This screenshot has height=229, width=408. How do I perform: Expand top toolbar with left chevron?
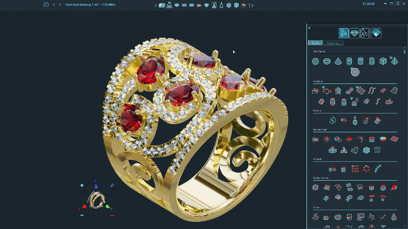click(x=156, y=5)
